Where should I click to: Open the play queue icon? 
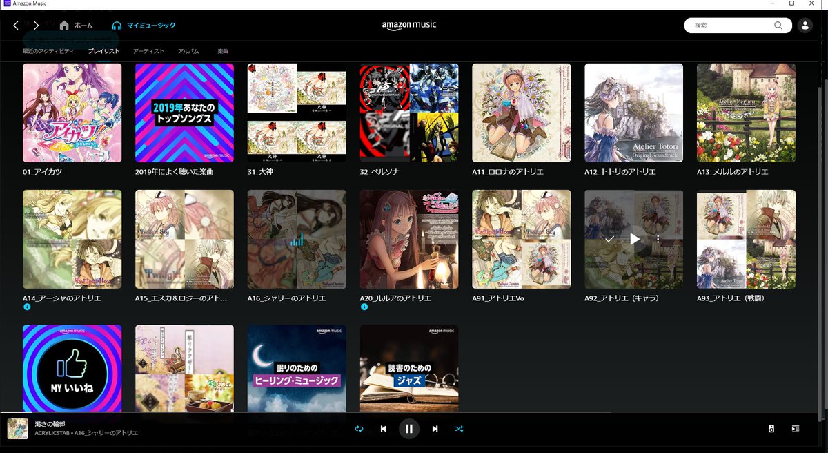point(796,429)
